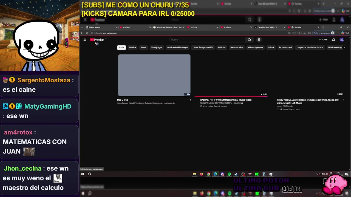Open the YouTube account avatar menu
The height and width of the screenshot is (197, 351).
click(342, 40)
